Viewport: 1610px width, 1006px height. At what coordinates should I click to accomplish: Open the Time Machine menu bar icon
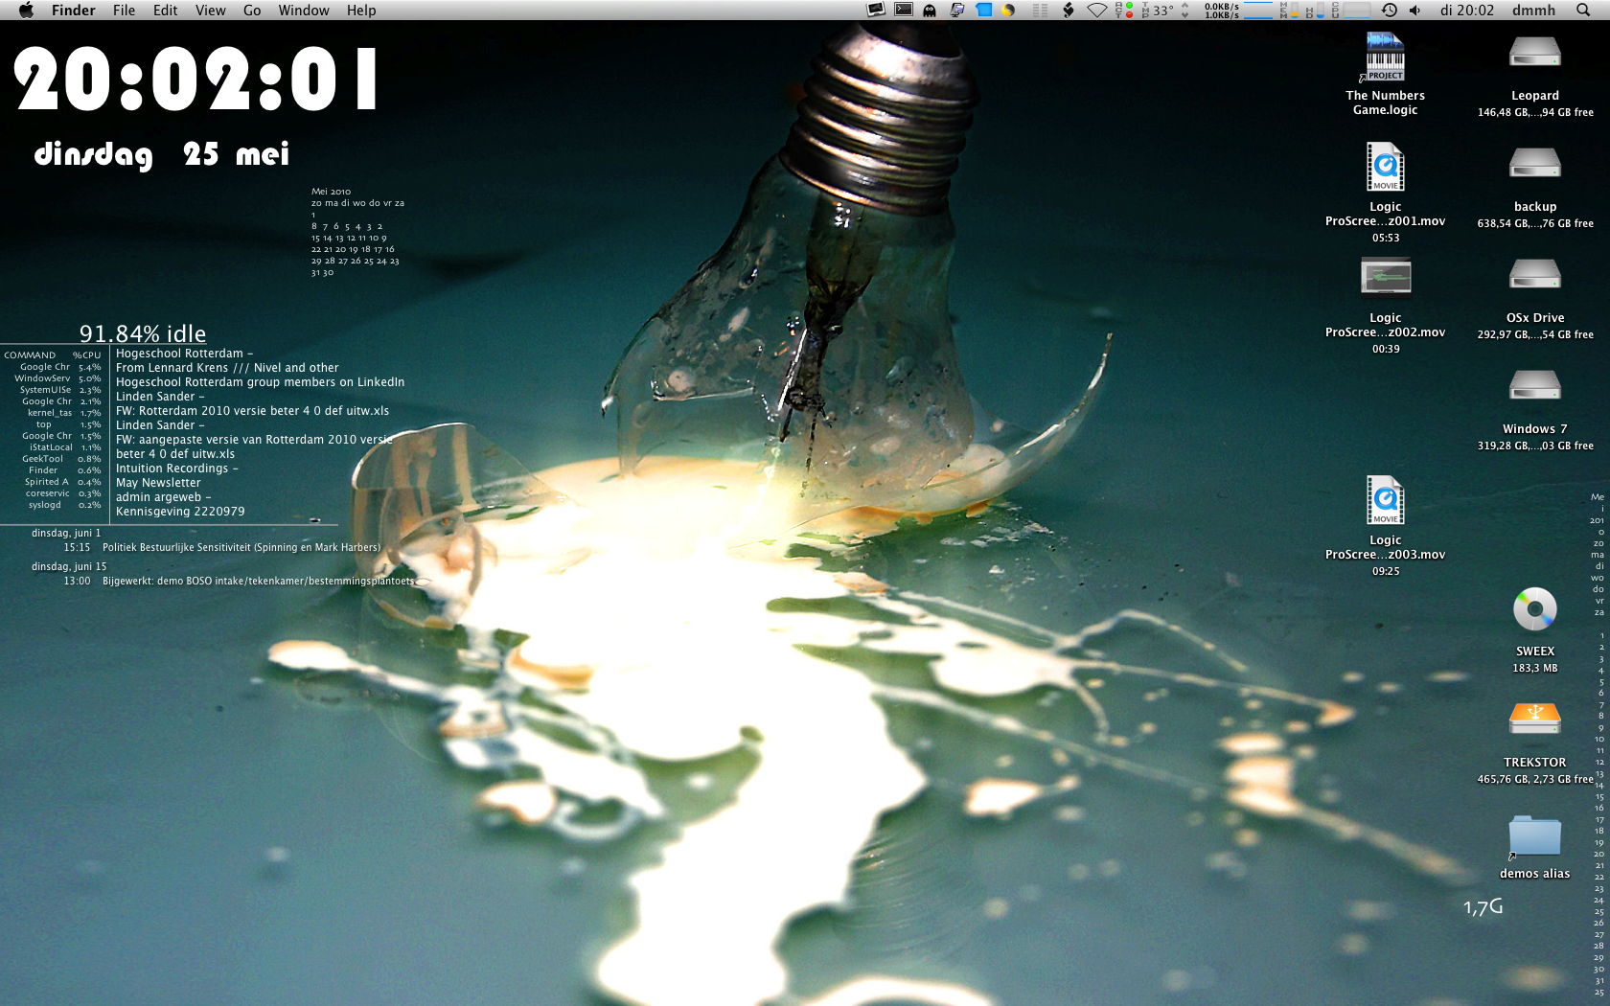pos(1389,11)
